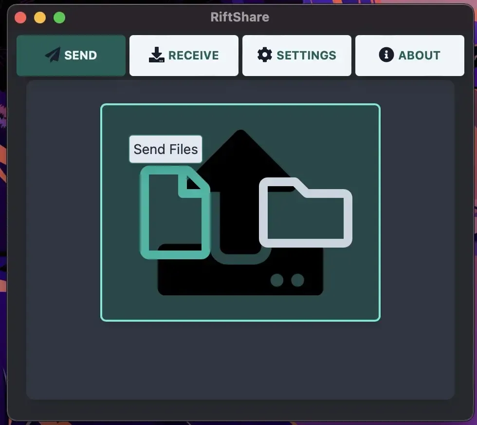Click the yellow traffic light to minimize RiftShare
The width and height of the screenshot is (477, 425).
[x=39, y=17]
